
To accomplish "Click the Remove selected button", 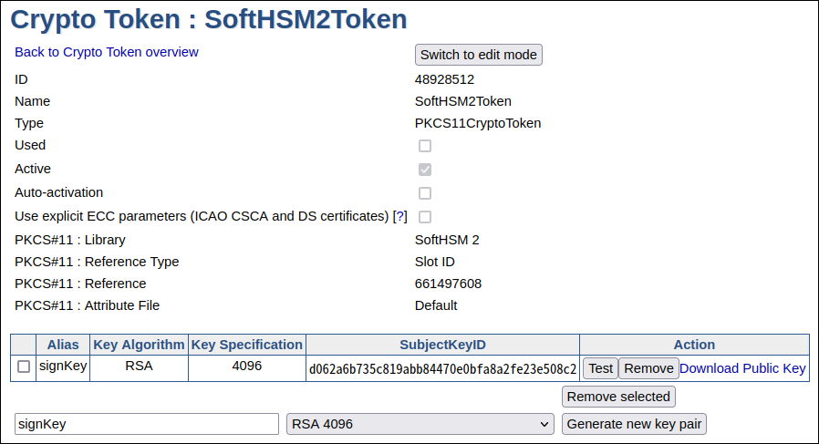I will [x=618, y=397].
